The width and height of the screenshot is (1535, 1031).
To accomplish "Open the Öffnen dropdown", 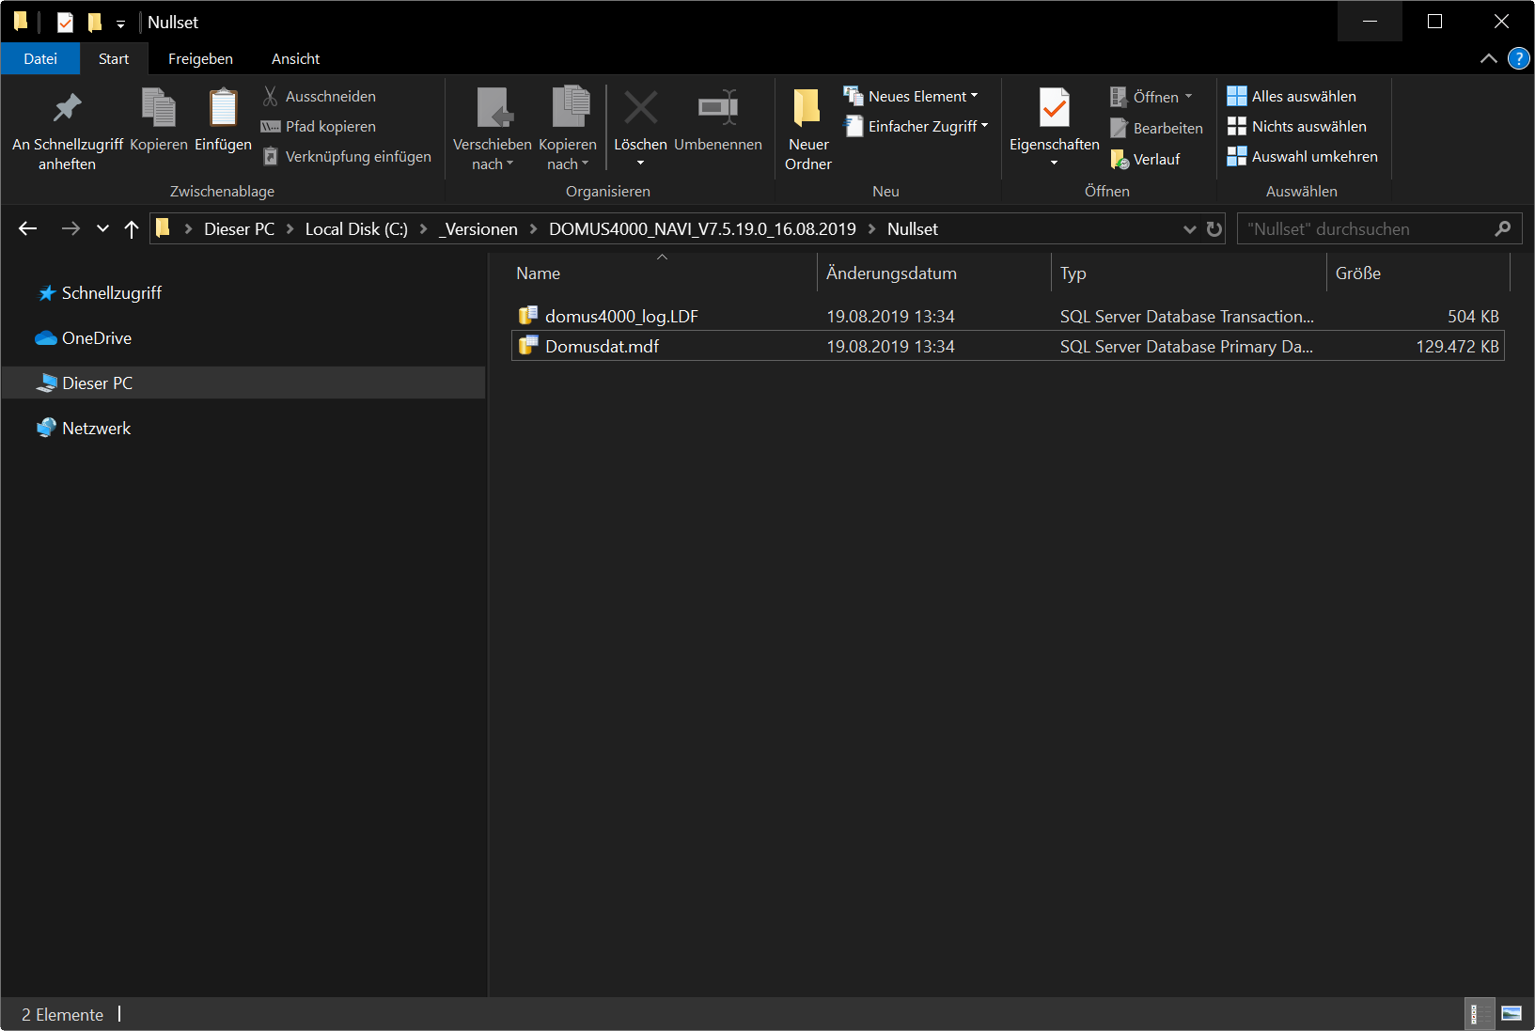I will click(1151, 97).
